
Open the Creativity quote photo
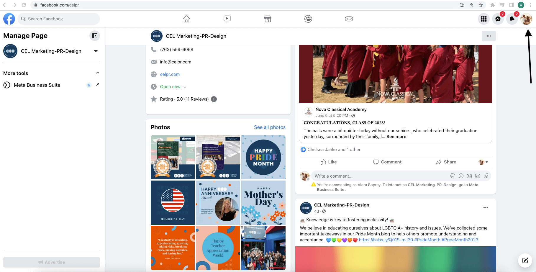coord(173,248)
